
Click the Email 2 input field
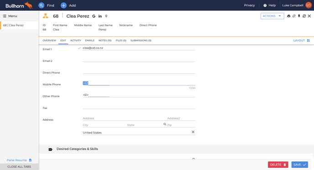pyautogui.click(x=139, y=60)
